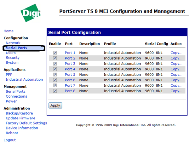Select Update Firmware in sidebar
Image resolution: width=189 pixels, height=143 pixels.
(x=20, y=118)
